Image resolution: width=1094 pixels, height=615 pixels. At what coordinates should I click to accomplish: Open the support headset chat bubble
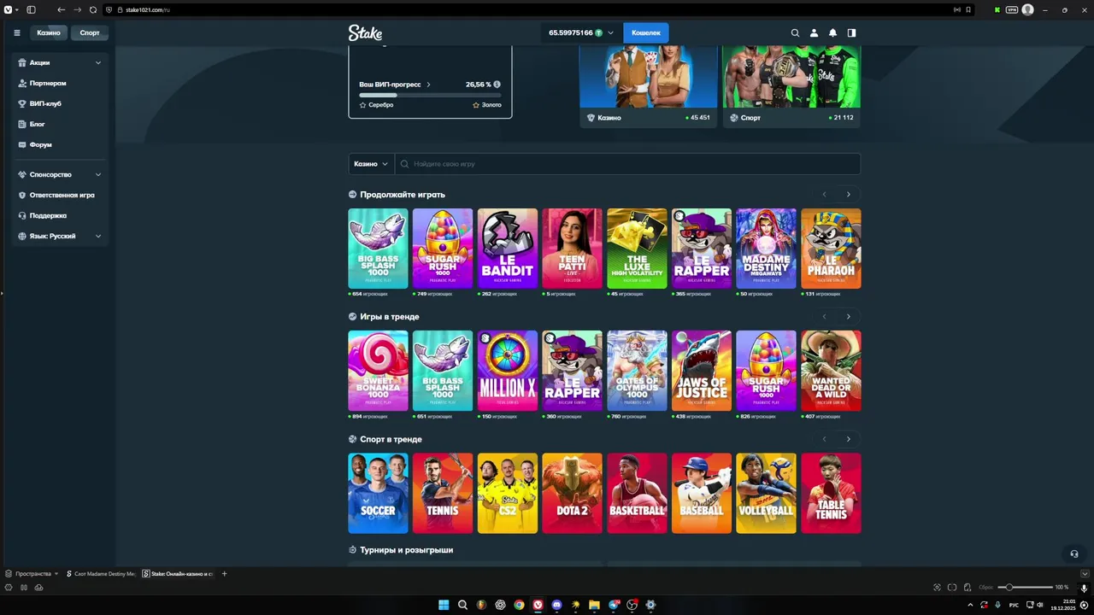click(1074, 553)
